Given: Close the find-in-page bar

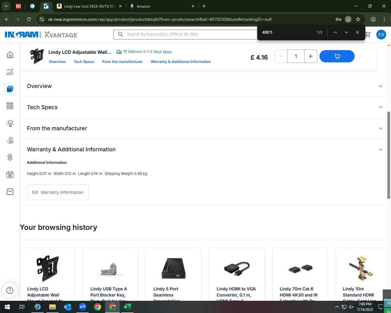Looking at the screenshot, I should point(357,32).
